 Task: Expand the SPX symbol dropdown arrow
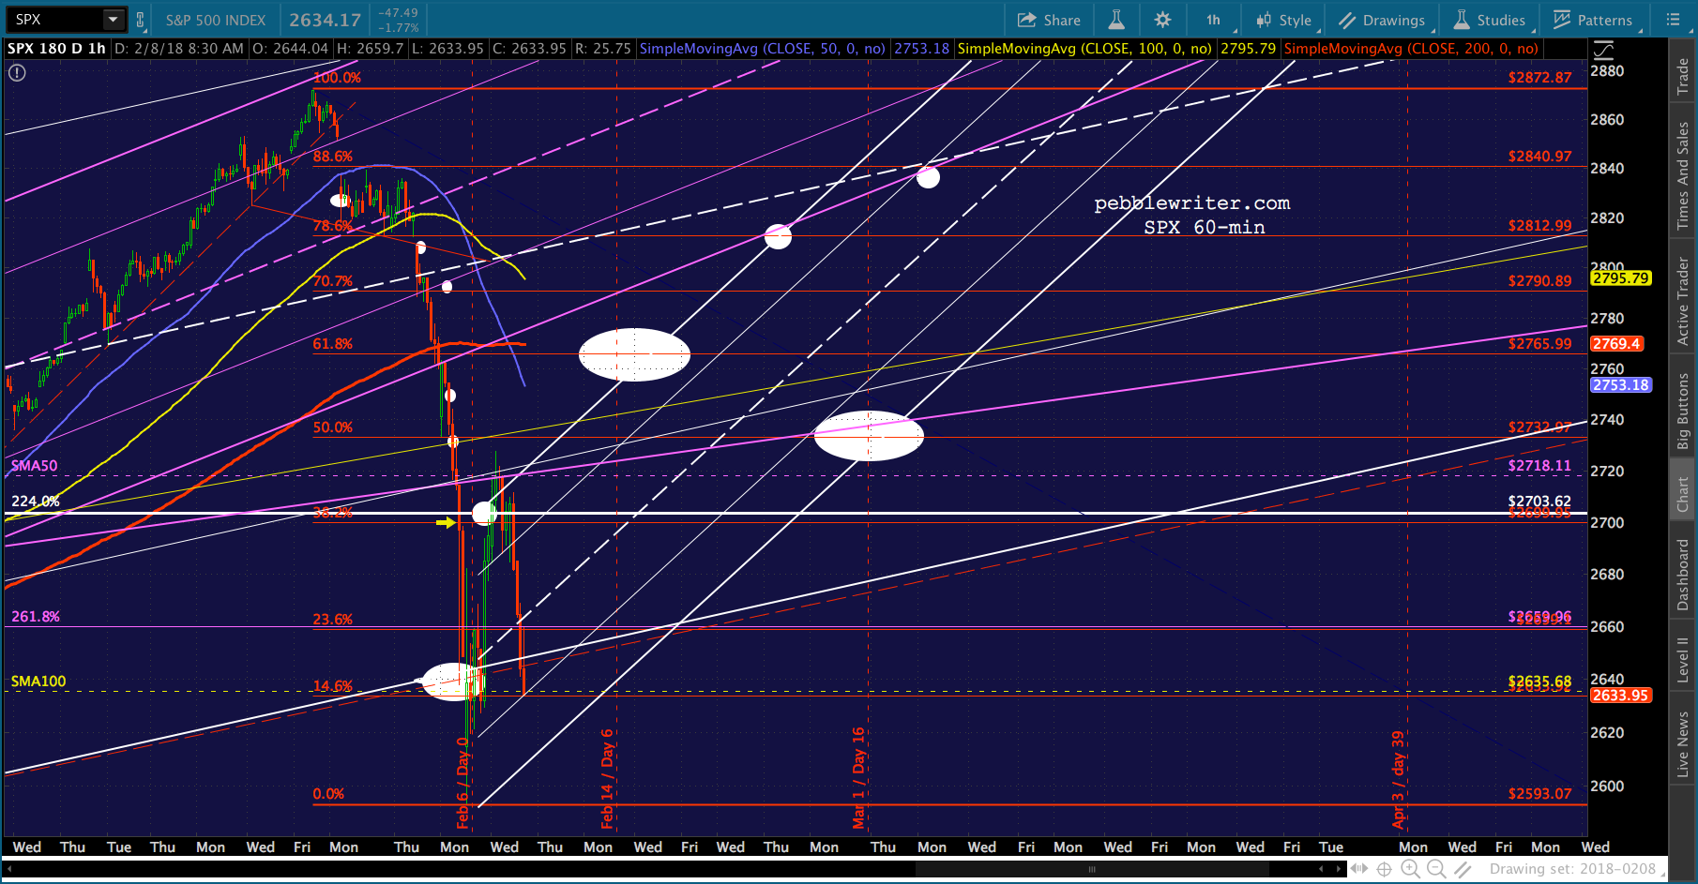pyautogui.click(x=113, y=20)
